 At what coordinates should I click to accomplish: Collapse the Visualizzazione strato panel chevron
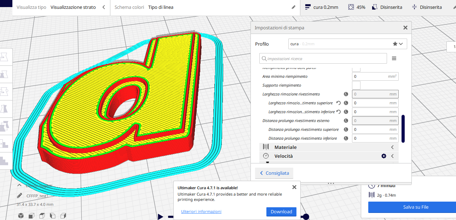(x=103, y=7)
